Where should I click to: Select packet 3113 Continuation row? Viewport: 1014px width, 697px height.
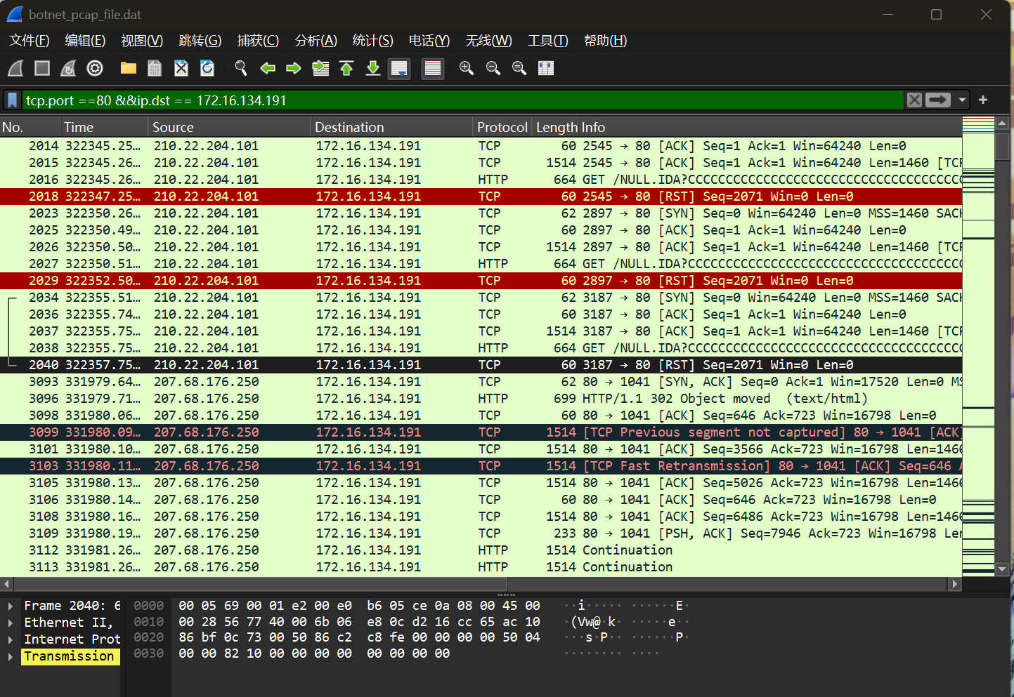481,567
